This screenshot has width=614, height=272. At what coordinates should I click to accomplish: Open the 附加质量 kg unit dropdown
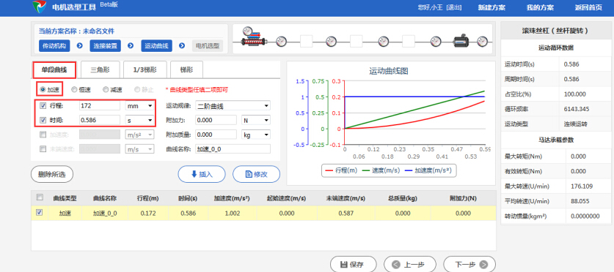pyautogui.click(x=256, y=135)
